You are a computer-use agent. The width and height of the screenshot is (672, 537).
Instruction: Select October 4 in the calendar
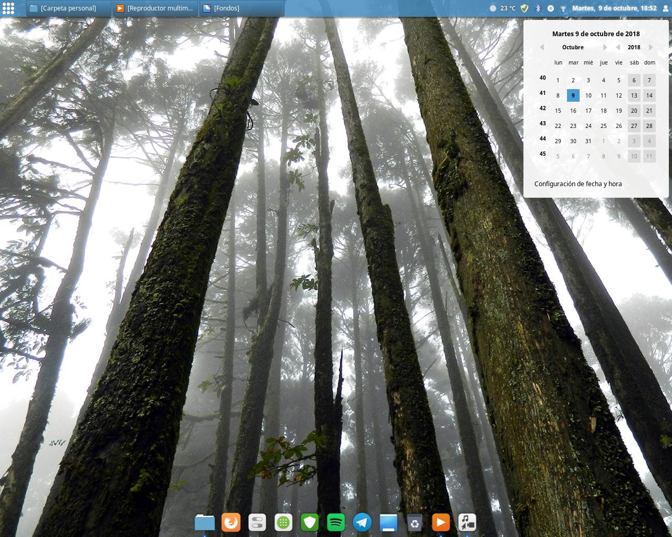(x=604, y=80)
